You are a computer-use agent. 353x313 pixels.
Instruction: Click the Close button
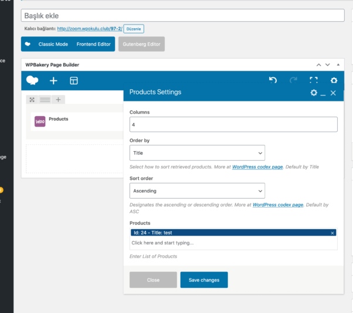[153, 280]
